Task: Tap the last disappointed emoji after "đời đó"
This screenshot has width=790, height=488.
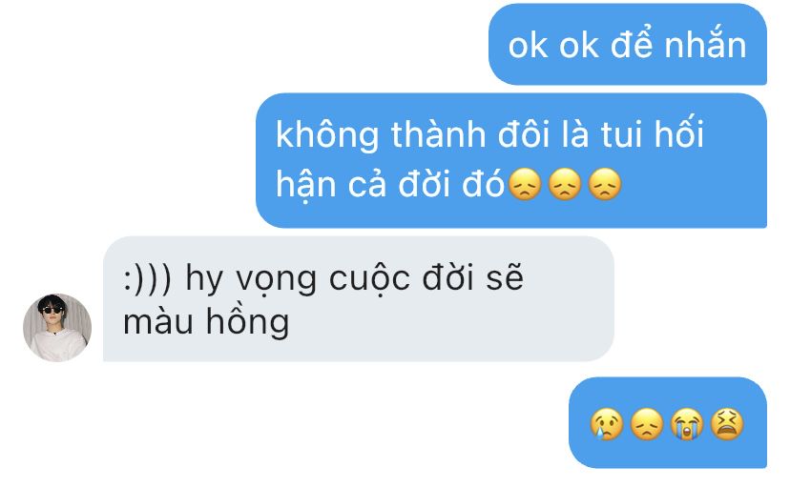Action: [605, 185]
